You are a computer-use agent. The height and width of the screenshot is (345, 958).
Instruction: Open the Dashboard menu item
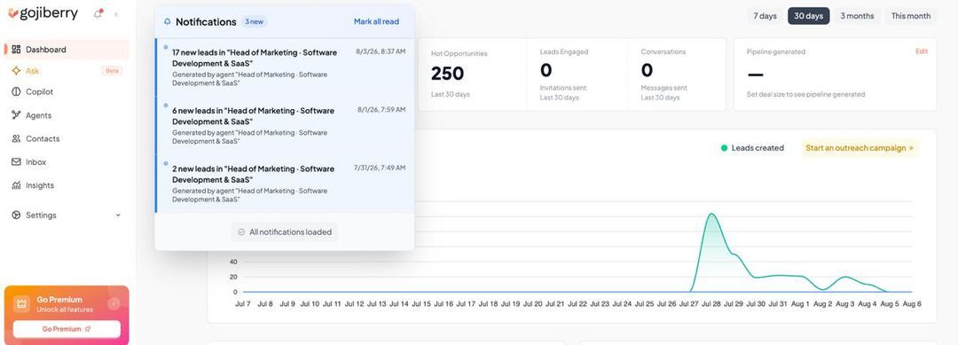tap(67, 50)
